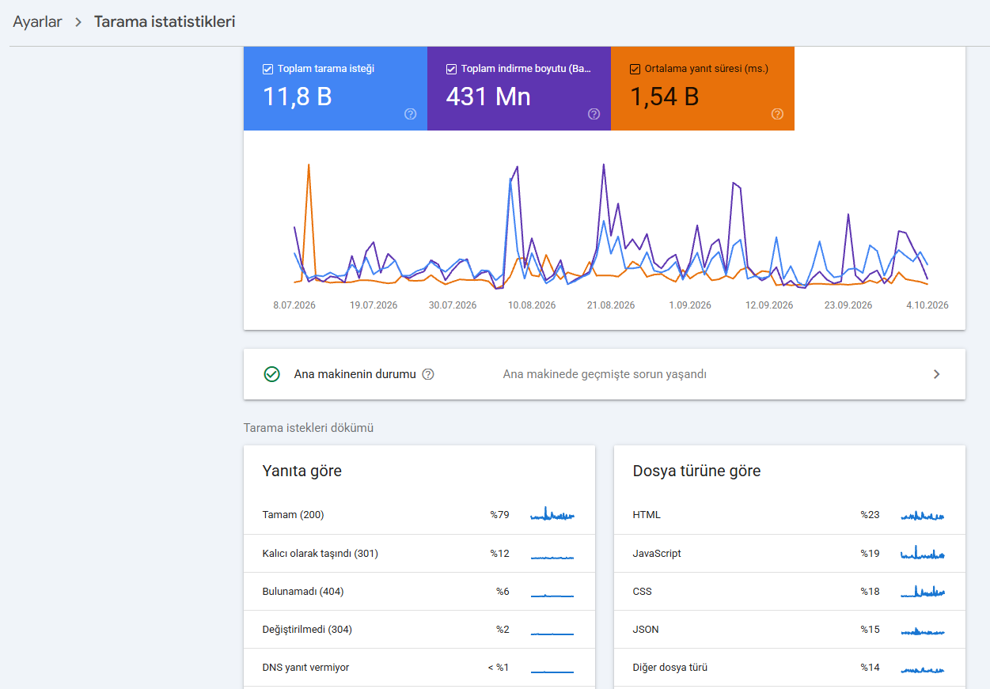Uncheck Toplam tarama isteği checkbox
Screen dimensions: 990x689
point(267,69)
